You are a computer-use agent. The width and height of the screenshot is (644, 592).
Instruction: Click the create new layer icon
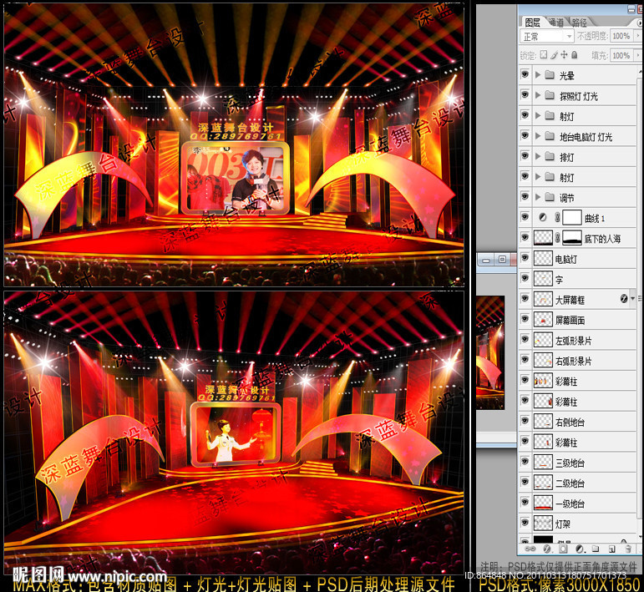click(612, 549)
